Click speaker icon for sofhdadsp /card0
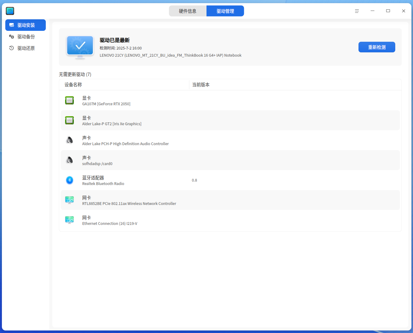 pyautogui.click(x=69, y=160)
